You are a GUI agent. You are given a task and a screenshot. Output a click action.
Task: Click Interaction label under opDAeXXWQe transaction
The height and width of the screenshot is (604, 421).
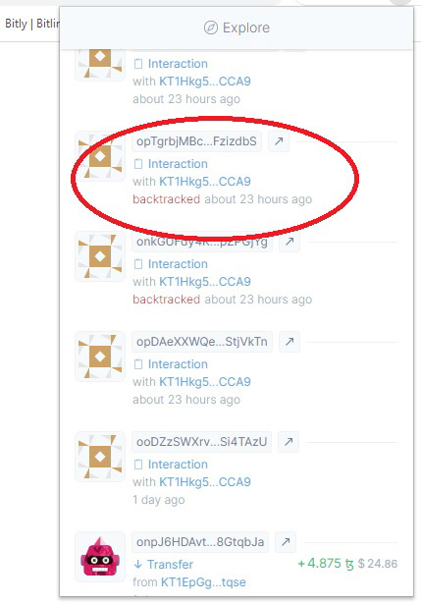tap(178, 364)
